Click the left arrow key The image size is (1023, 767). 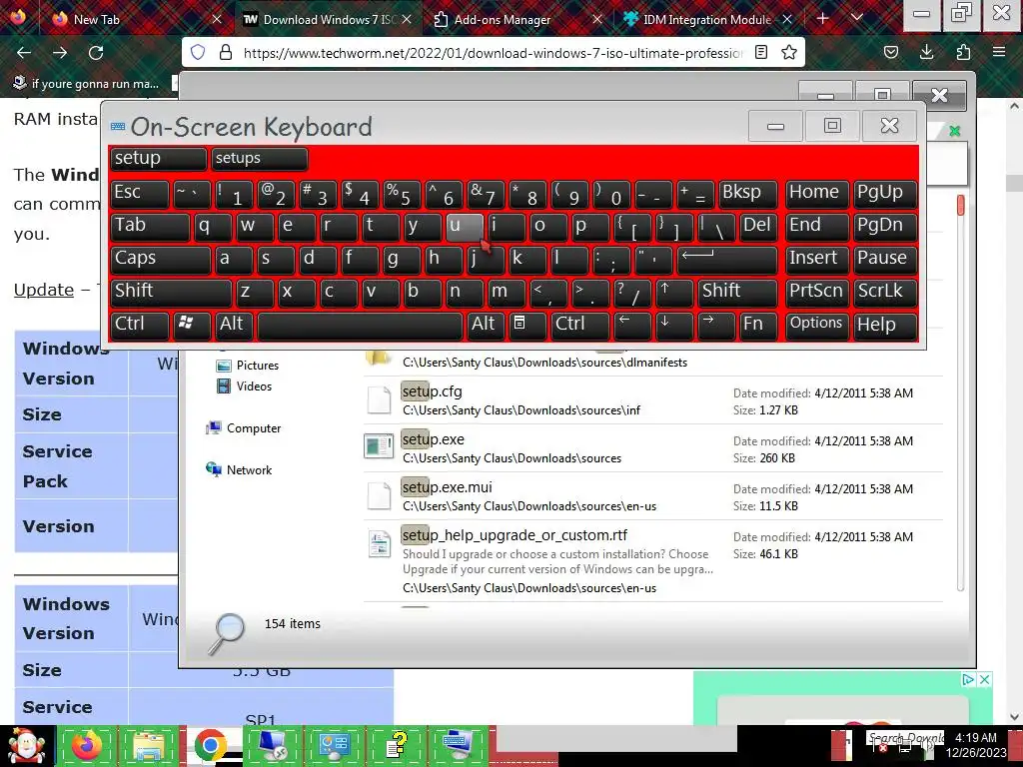coord(632,325)
